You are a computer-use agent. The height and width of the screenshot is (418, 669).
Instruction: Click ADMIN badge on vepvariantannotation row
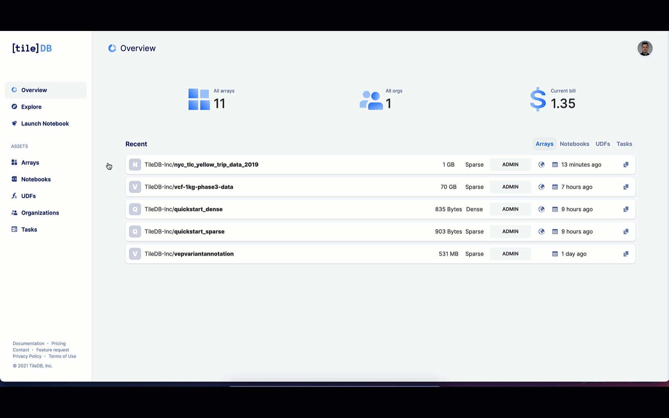tap(510, 254)
